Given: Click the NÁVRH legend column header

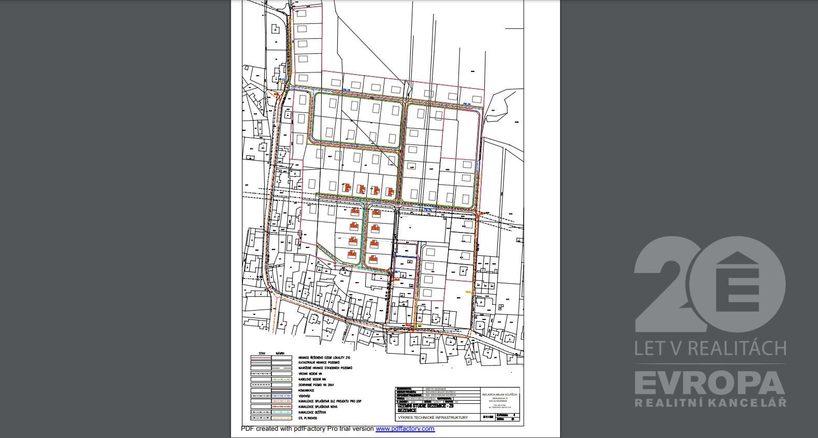Looking at the screenshot, I should 281,353.
